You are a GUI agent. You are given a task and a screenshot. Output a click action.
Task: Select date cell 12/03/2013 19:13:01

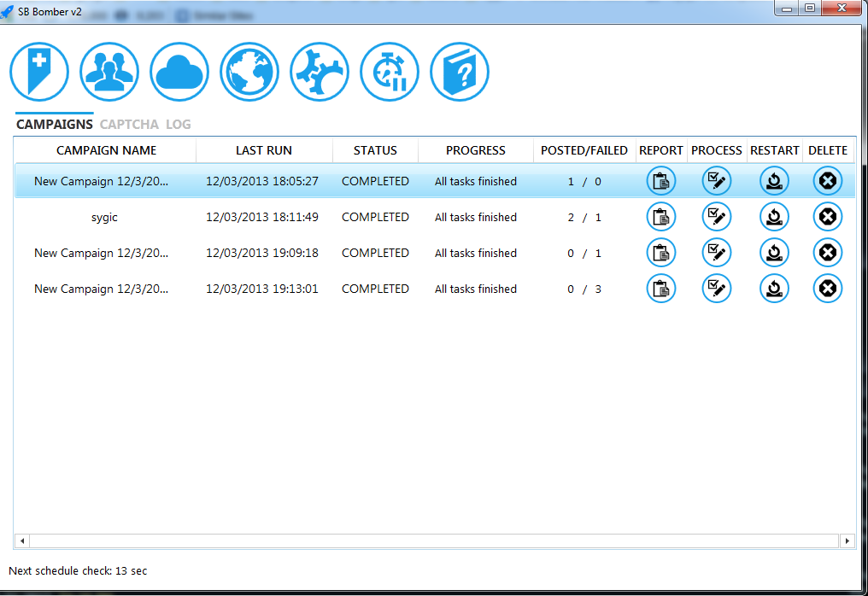tap(261, 289)
